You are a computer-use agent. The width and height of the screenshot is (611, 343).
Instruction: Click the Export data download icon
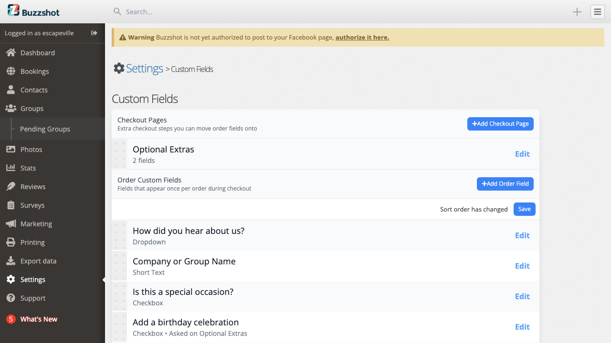pyautogui.click(x=11, y=261)
